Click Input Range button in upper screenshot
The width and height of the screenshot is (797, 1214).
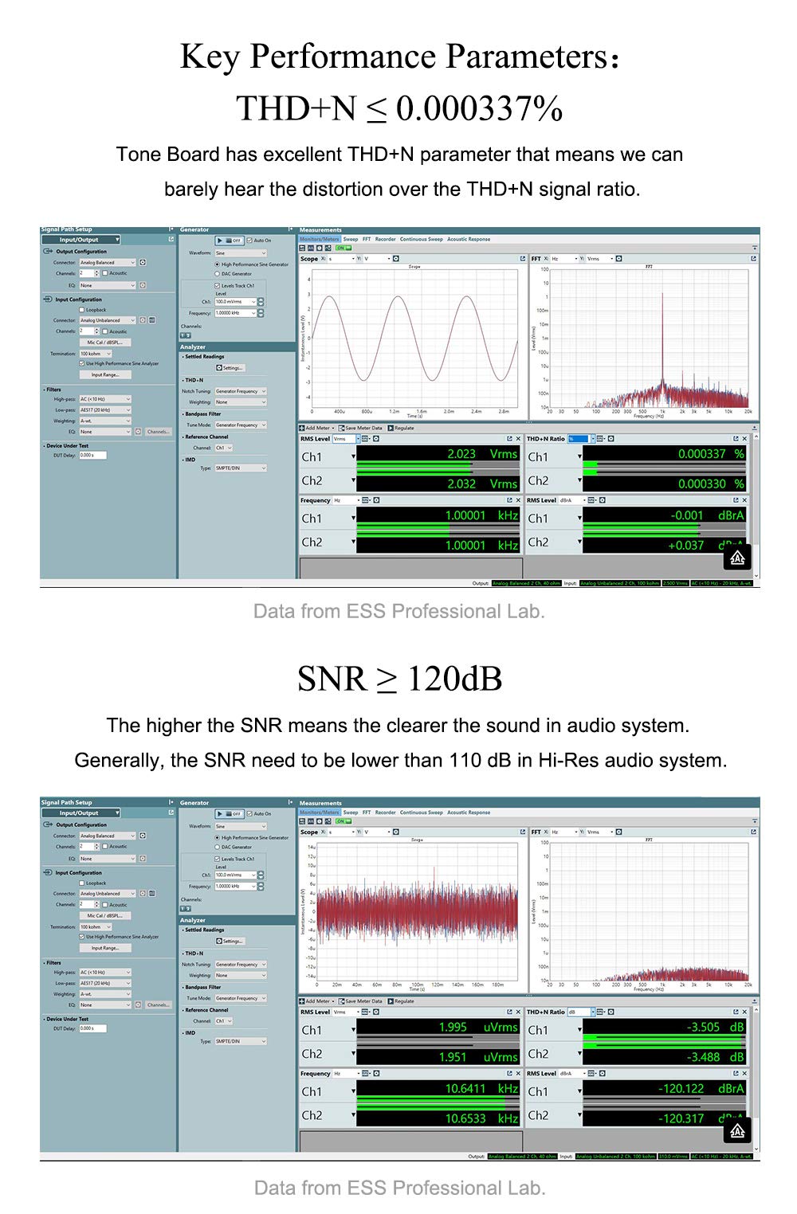(x=104, y=374)
